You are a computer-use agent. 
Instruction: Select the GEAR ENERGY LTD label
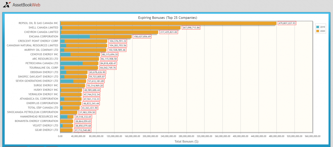(x=47, y=130)
